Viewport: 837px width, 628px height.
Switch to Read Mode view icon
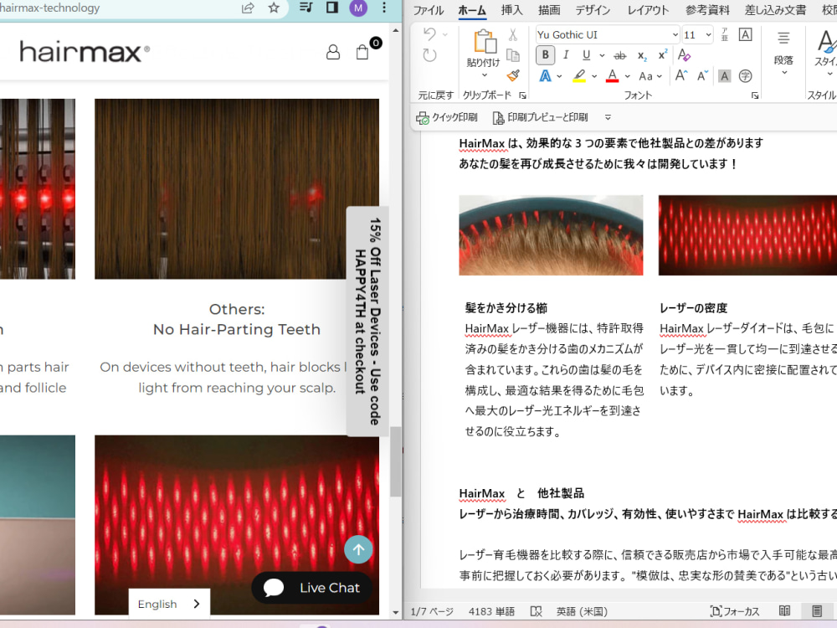(x=784, y=611)
